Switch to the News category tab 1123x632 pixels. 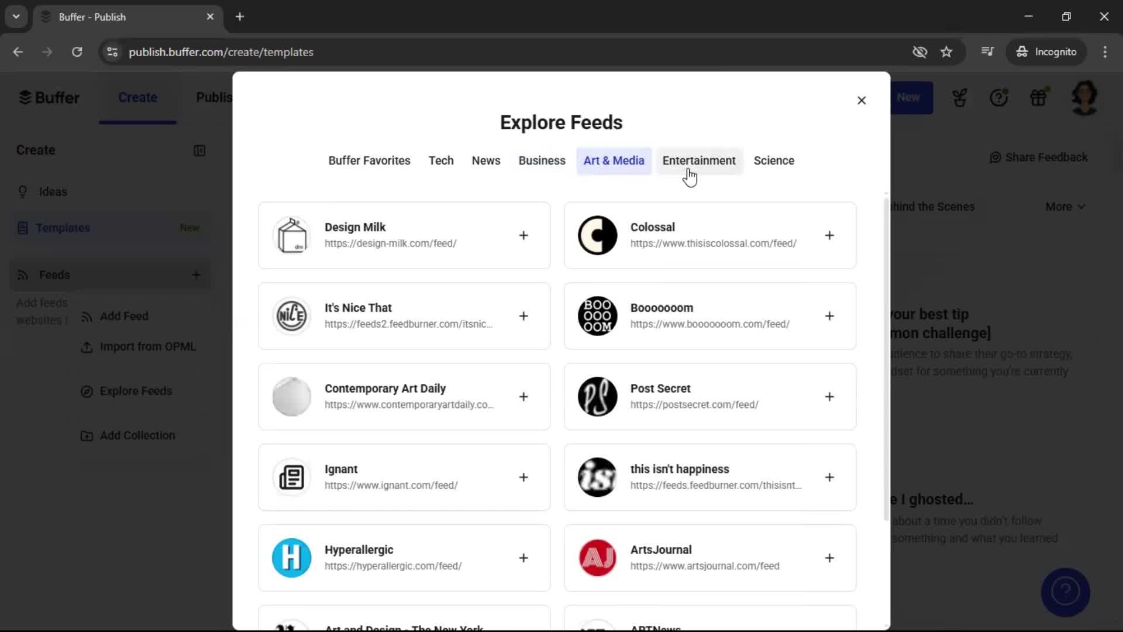[486, 160]
